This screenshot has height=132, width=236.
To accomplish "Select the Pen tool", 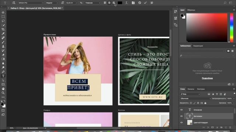I will point(3,72).
